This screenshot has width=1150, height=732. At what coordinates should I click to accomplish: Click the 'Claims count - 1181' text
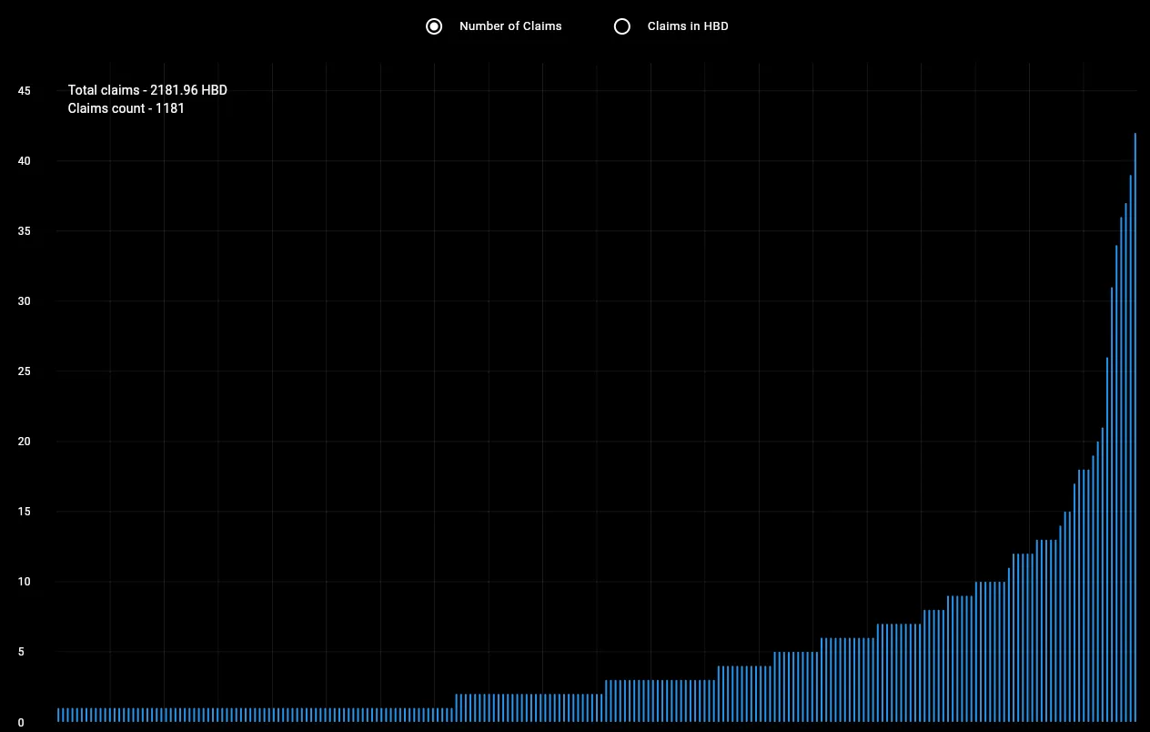click(126, 108)
